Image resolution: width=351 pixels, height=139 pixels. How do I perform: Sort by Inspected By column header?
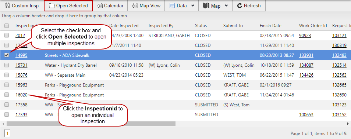point(161,26)
